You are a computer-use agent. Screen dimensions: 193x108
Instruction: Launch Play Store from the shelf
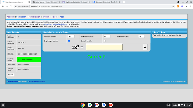pos(90,105)
